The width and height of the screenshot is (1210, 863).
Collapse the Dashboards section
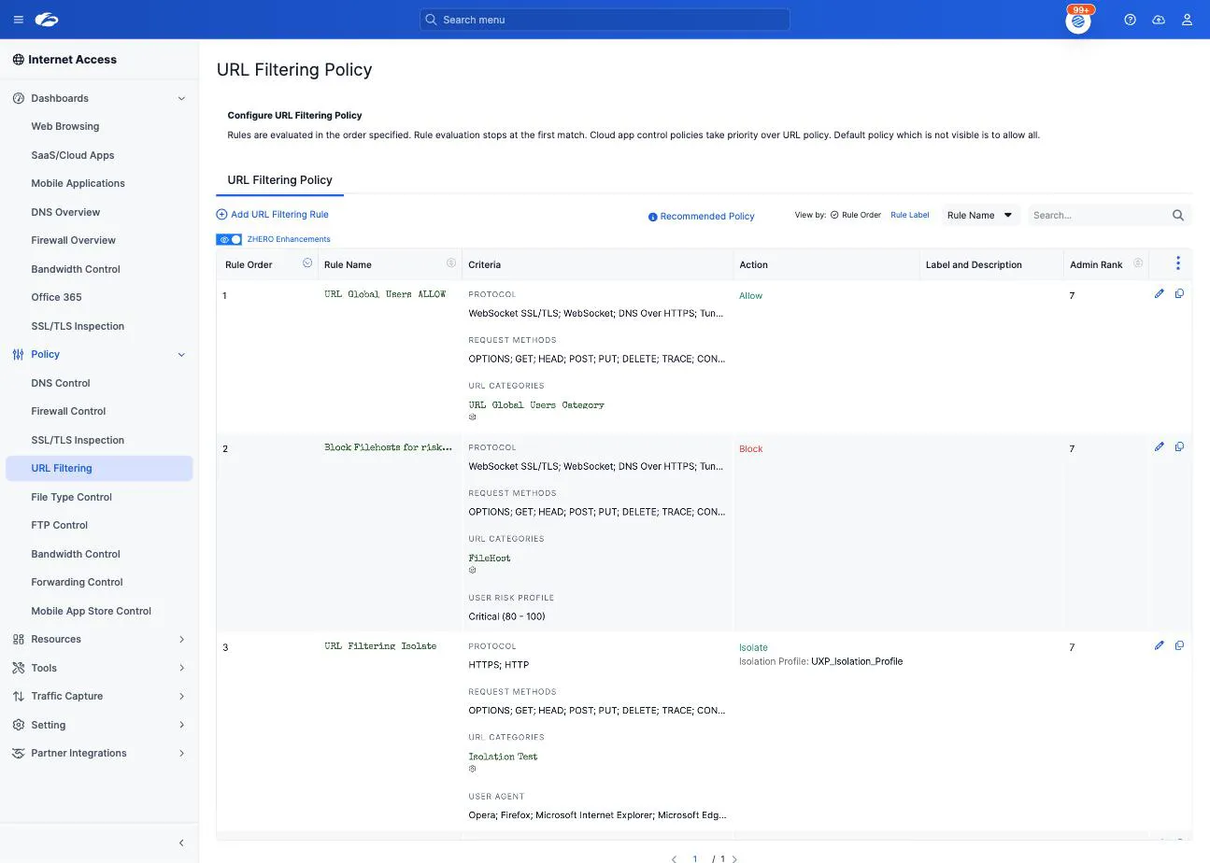tap(181, 98)
